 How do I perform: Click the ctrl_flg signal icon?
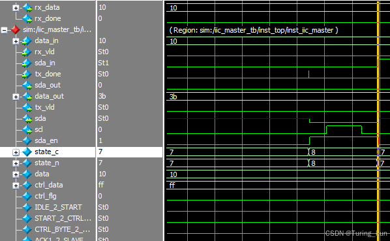[27, 196]
